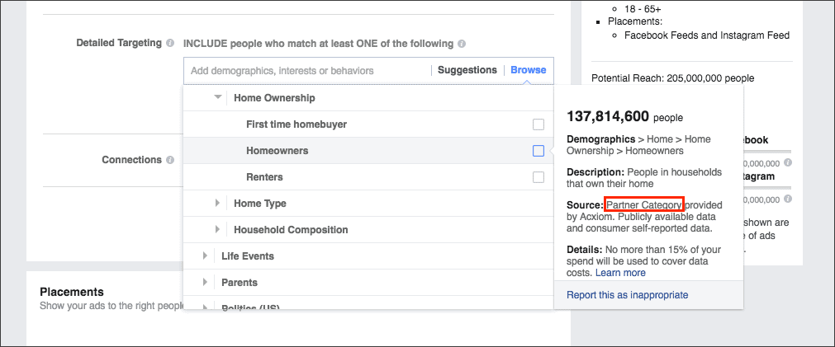Click the first info icon beside 0,000,000 reach
Image resolution: width=835 pixels, height=347 pixels.
[x=788, y=162]
